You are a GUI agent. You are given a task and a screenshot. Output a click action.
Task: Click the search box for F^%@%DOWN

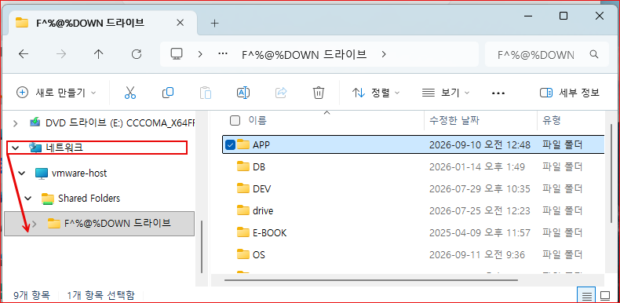pos(547,55)
